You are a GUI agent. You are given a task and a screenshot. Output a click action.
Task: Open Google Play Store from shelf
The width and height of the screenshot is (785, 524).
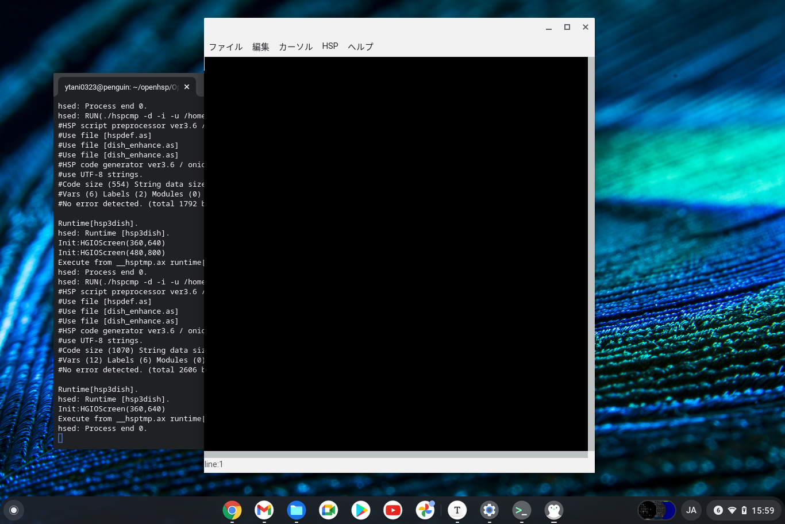click(361, 510)
